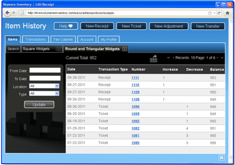Open receipt number 1111 link
This screenshot has width=235, height=165.
coord(135,77)
